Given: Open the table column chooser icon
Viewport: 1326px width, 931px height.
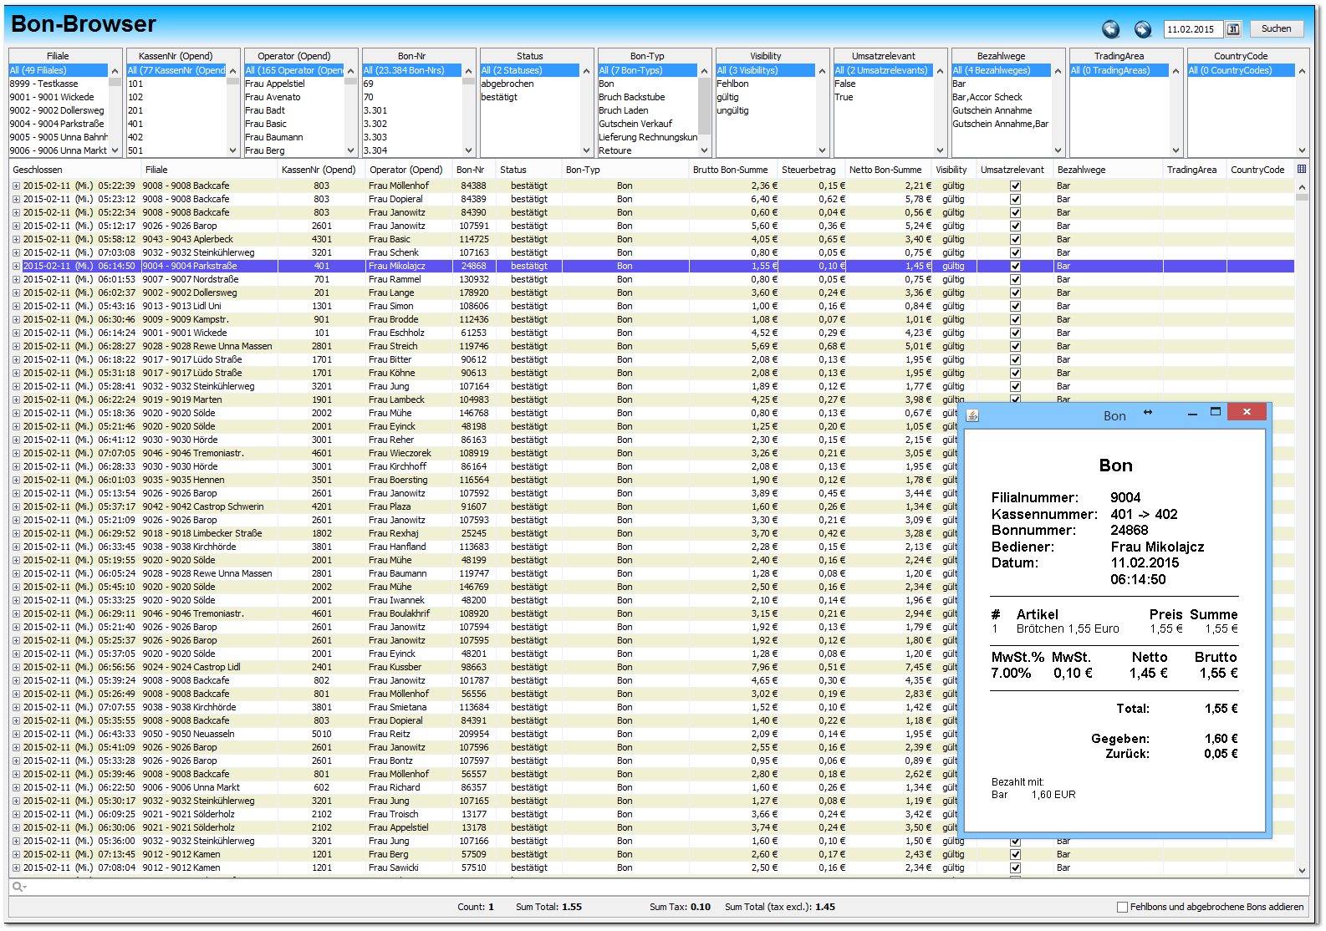Looking at the screenshot, I should click(1302, 169).
